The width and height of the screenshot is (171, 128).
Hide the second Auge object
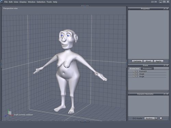coord(136,76)
